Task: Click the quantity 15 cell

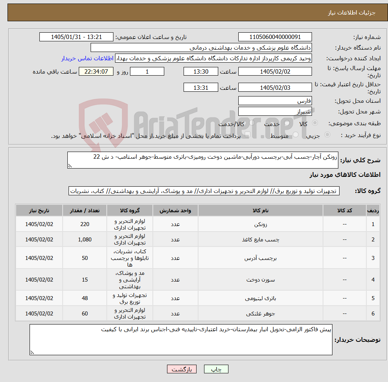Action: [x=85, y=280]
